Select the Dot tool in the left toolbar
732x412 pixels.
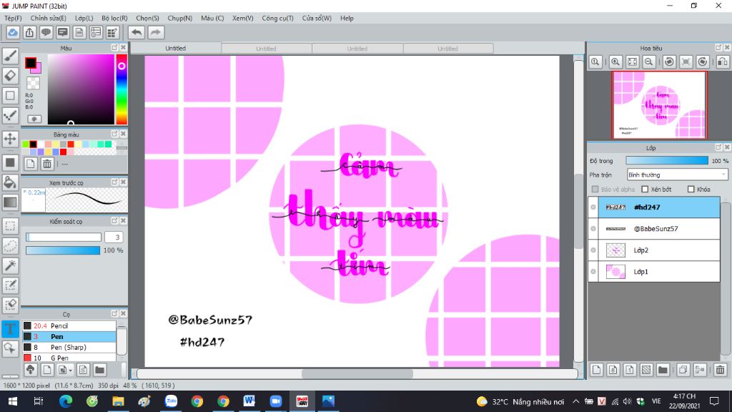(10, 115)
